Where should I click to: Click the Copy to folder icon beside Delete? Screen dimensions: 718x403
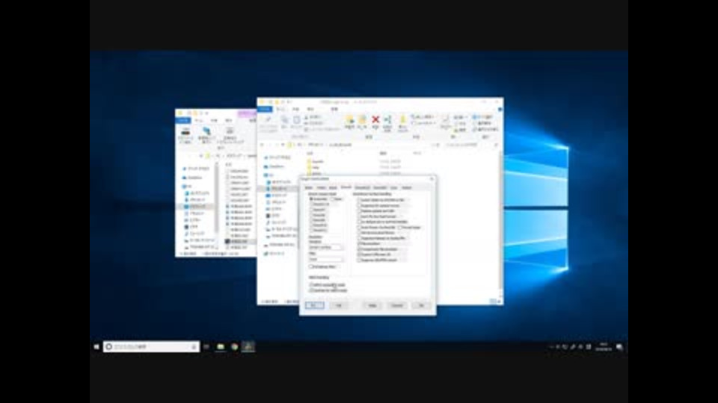click(x=362, y=121)
